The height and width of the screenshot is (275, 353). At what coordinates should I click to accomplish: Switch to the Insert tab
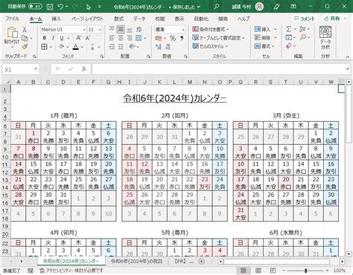(57, 19)
